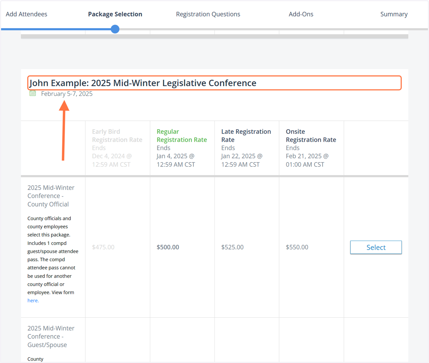Open the 'here.' form link

click(x=33, y=300)
